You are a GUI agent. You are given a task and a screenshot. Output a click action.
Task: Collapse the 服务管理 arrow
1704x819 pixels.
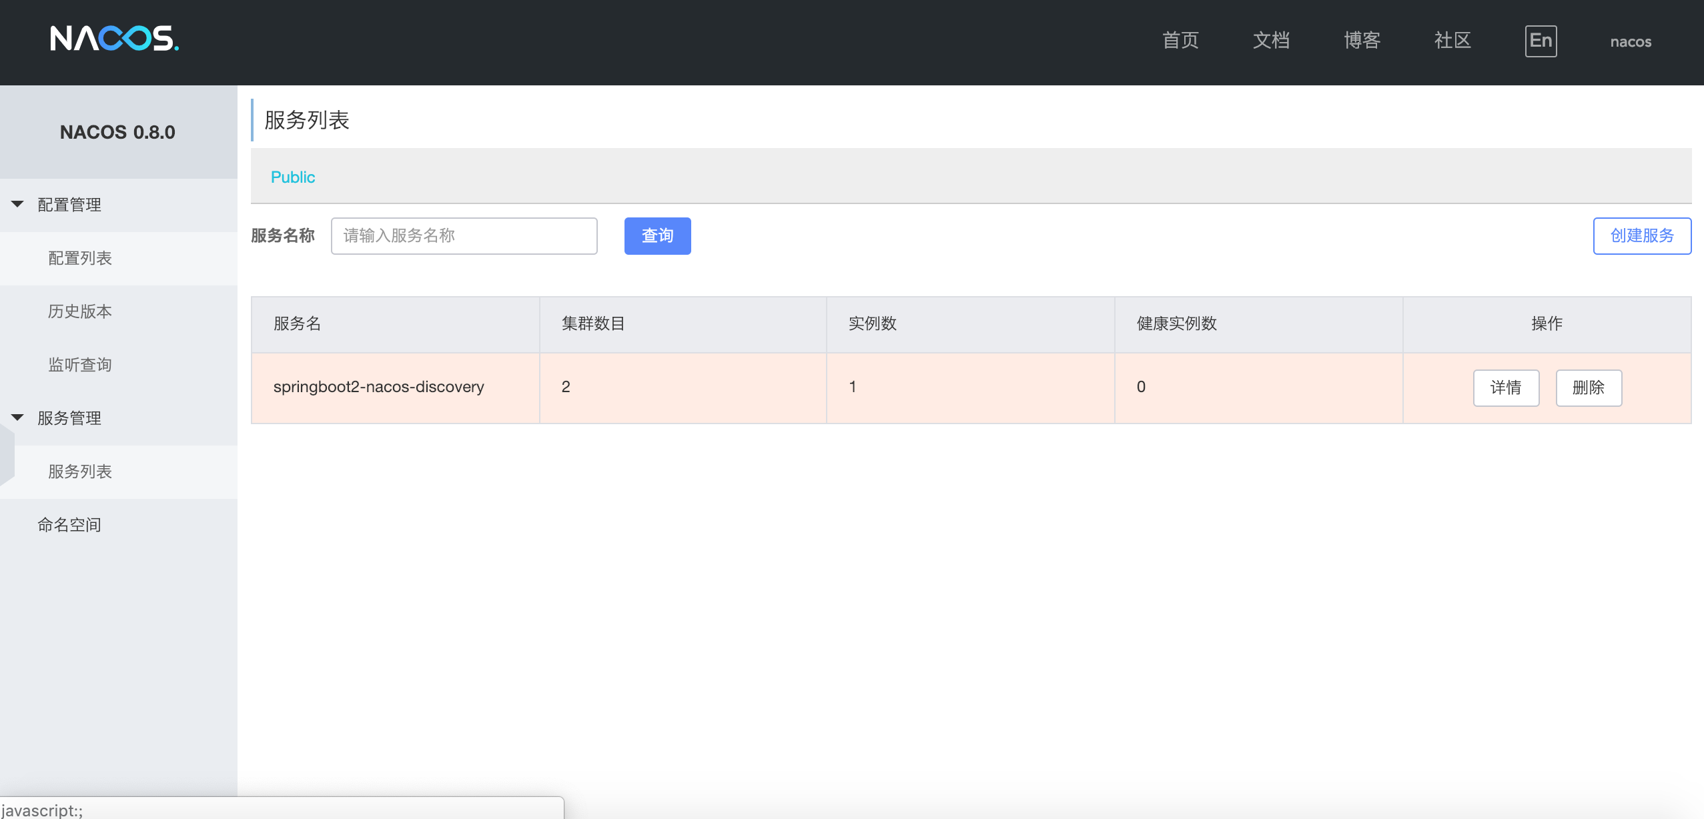(17, 418)
